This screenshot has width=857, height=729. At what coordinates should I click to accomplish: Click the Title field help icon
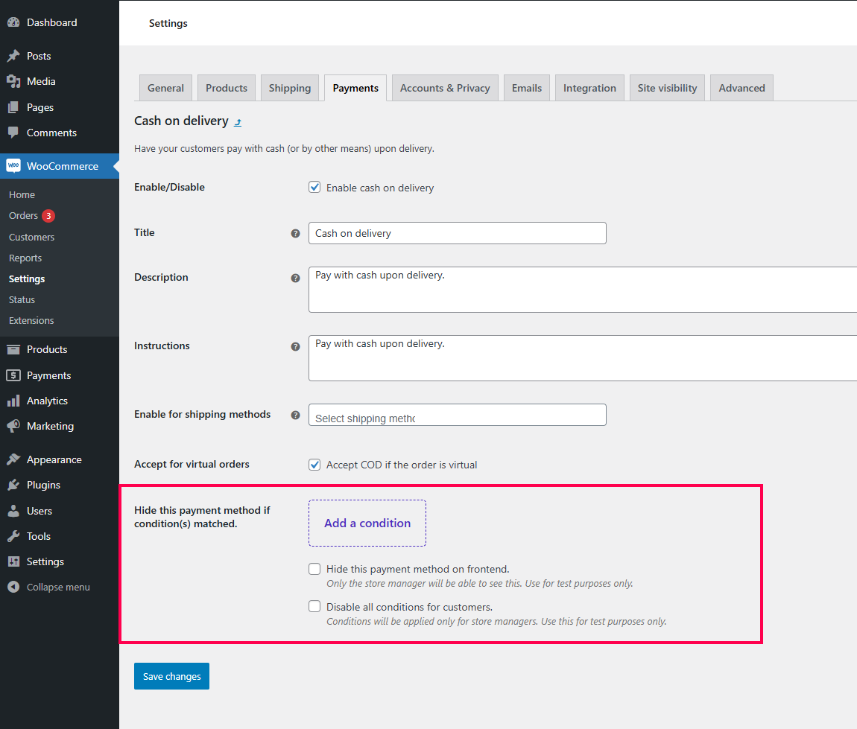click(295, 233)
